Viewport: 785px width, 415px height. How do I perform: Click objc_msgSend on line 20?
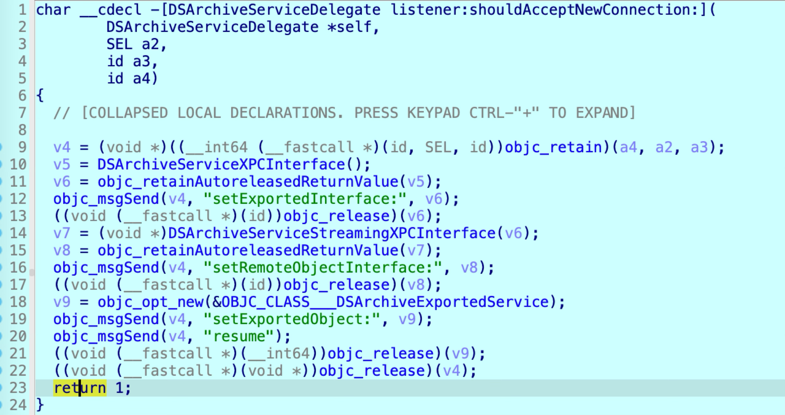(106, 336)
